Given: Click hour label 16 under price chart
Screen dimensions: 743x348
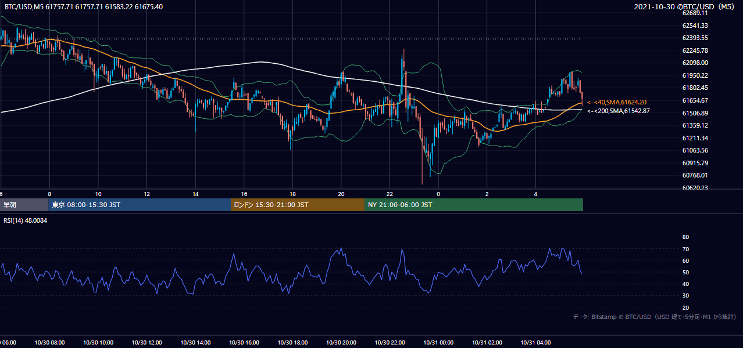Looking at the screenshot, I should [244, 194].
